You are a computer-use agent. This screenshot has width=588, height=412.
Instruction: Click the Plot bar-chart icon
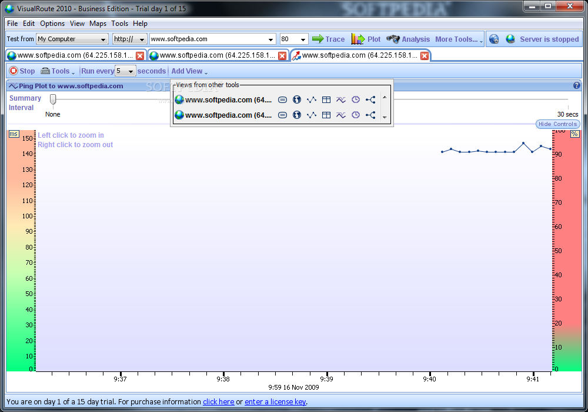click(358, 39)
